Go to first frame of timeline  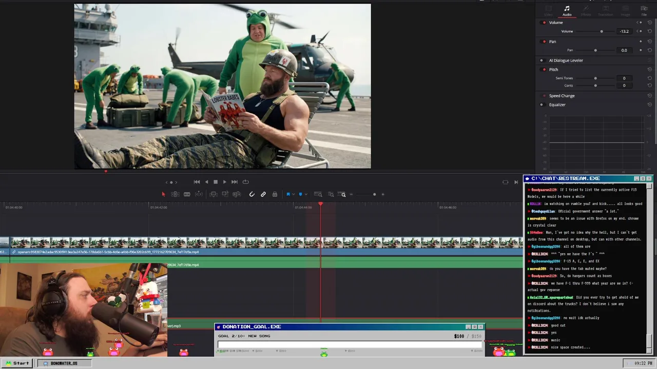pyautogui.click(x=197, y=182)
